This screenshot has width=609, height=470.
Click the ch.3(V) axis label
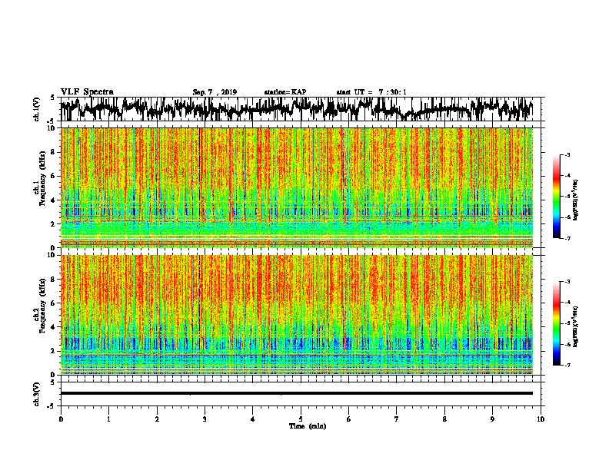coord(37,394)
